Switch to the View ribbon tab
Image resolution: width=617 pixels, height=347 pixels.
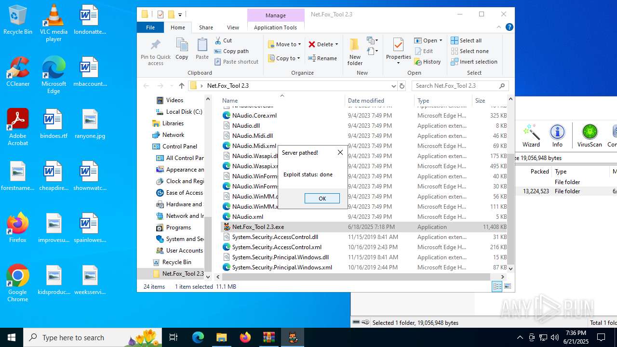[233, 27]
